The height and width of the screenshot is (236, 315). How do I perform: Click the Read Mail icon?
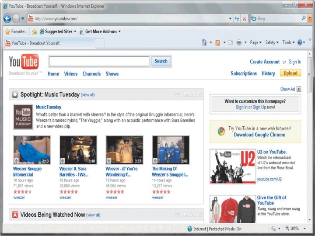coord(231,42)
